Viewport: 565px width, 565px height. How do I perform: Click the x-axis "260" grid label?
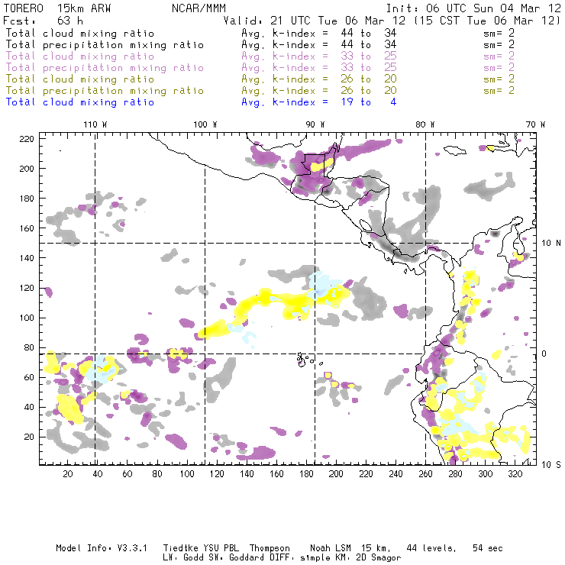coord(425,474)
